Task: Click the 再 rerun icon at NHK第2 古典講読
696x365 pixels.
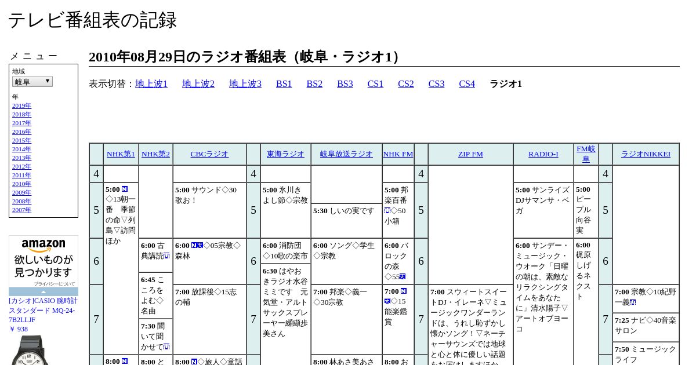Action: pos(166,256)
